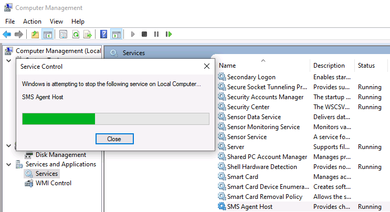Select Services node in the tree
The height and width of the screenshot is (212, 390).
pos(47,174)
